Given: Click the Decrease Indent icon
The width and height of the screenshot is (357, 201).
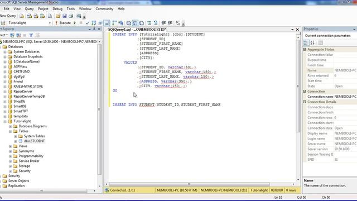Looking at the screenshot, I should (x=163, y=23).
